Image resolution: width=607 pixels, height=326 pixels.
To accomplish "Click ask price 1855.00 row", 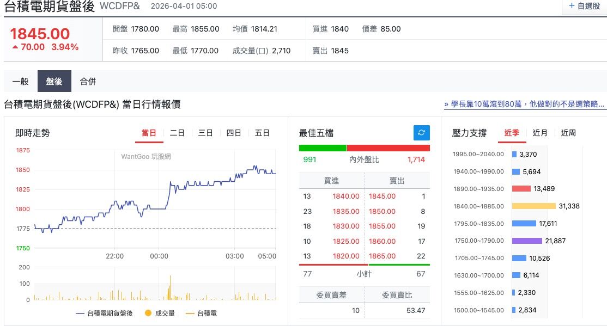I will [382, 226].
